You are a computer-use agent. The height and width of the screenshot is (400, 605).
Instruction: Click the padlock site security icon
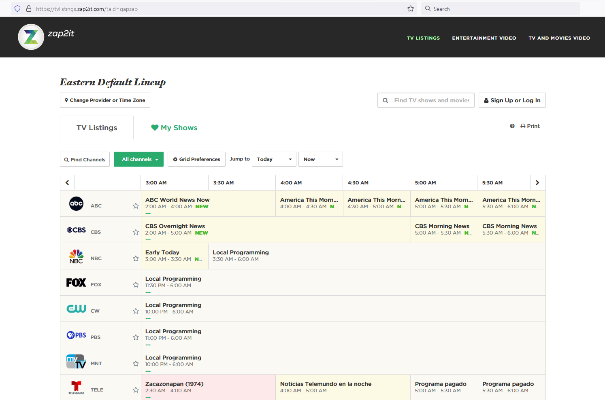tap(29, 8)
